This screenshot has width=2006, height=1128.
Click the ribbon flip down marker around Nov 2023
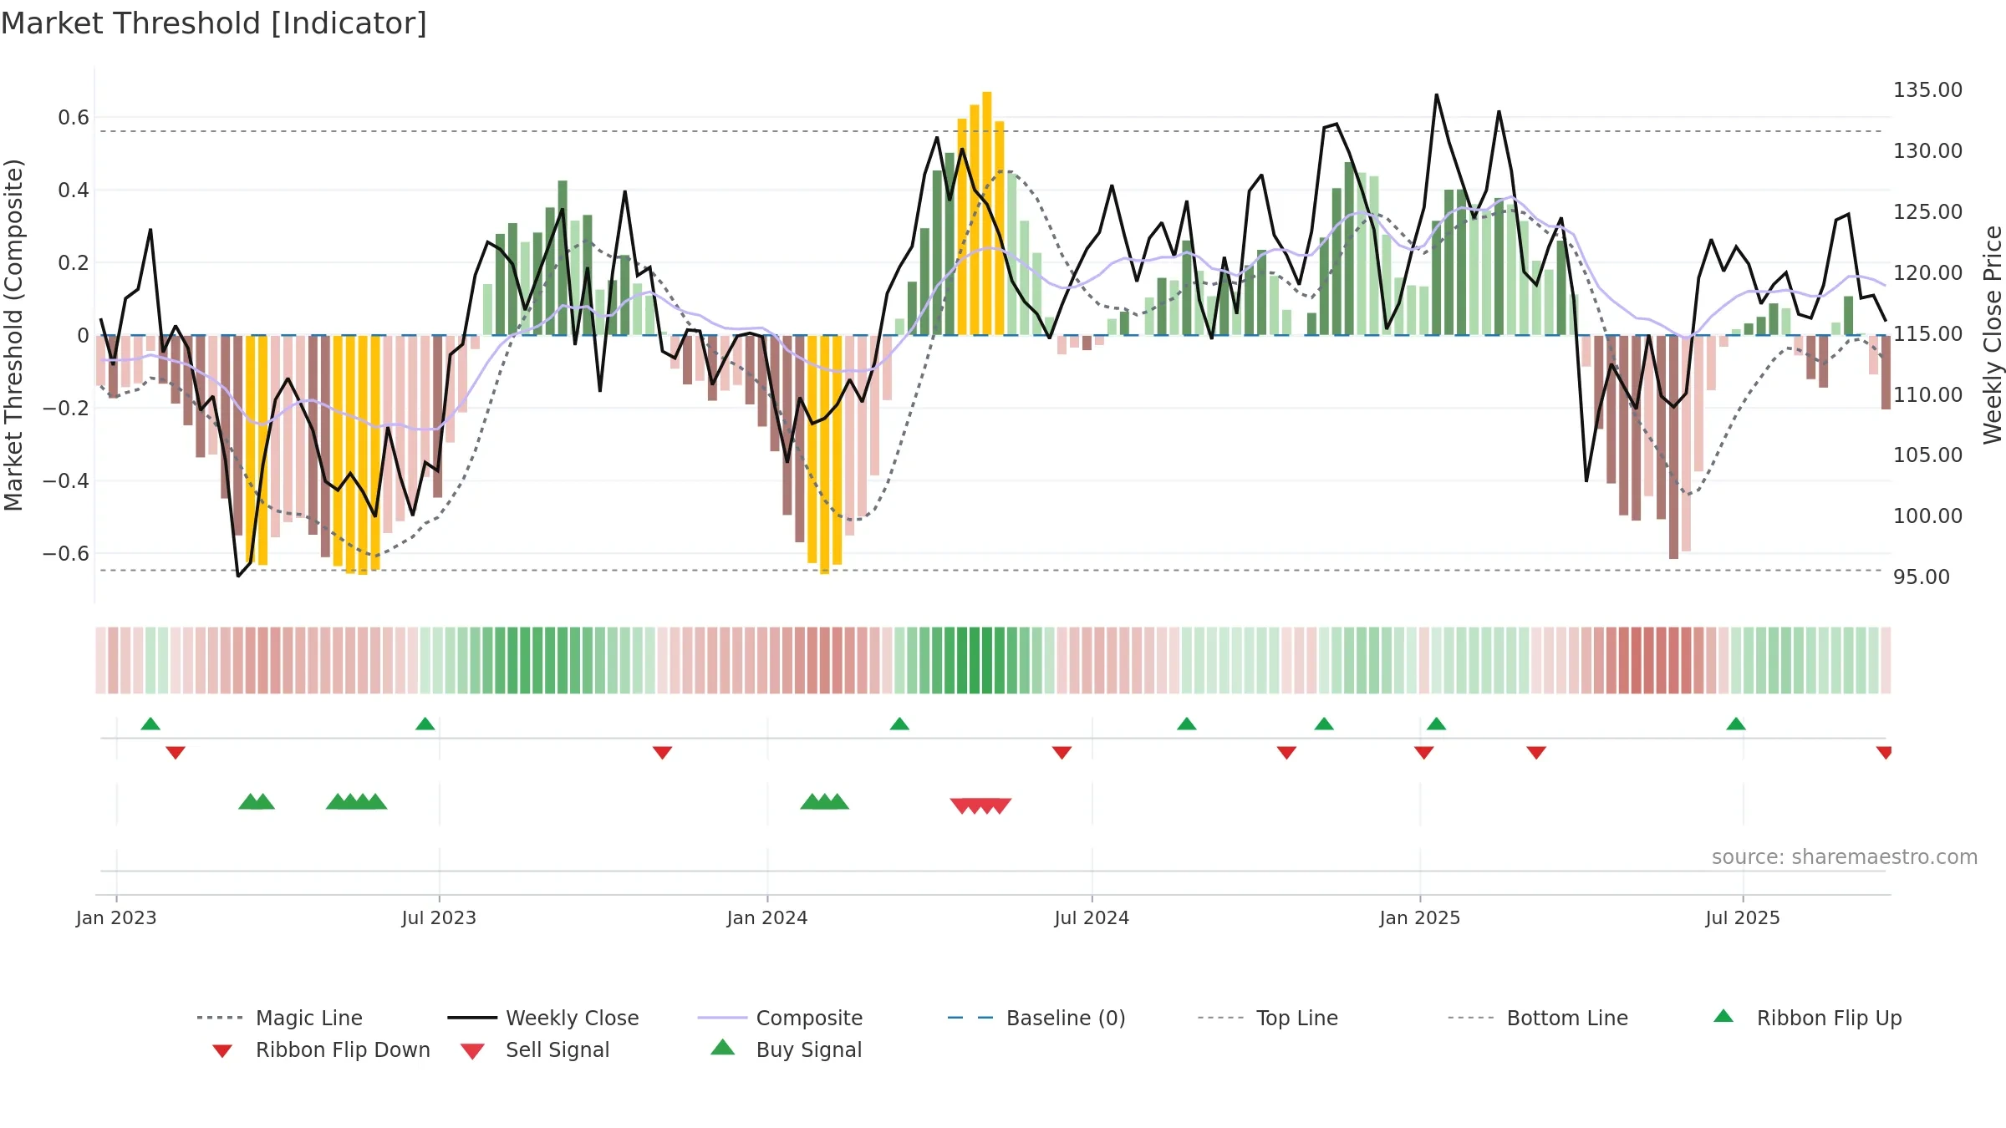coord(662,753)
